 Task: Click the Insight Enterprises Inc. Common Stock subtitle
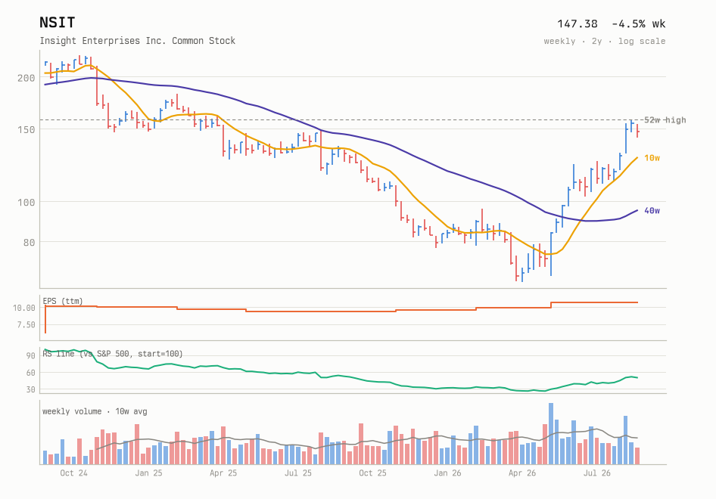tap(138, 41)
